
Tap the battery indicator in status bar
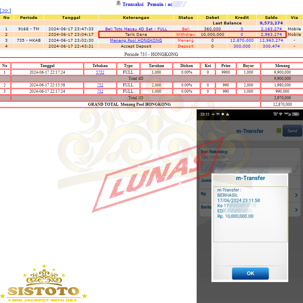296,114
